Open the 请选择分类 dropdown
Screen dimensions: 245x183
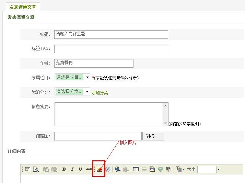(72, 92)
